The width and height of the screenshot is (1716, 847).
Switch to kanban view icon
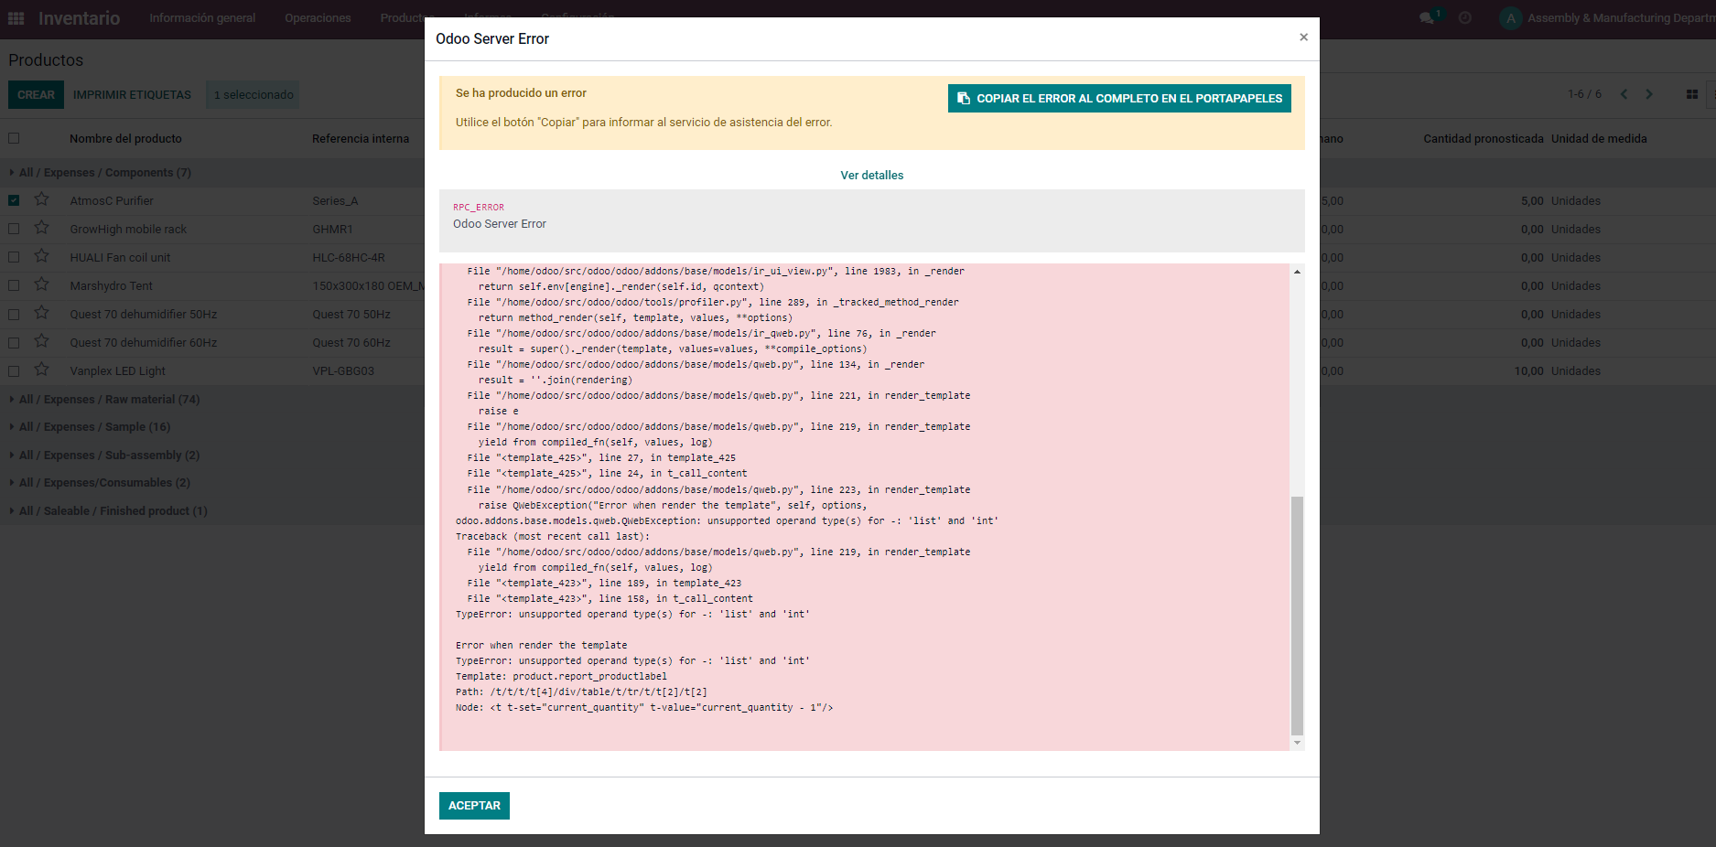[x=1692, y=94]
